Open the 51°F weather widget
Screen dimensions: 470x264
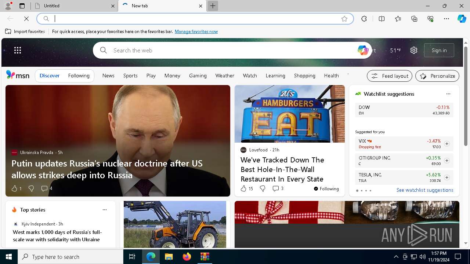[x=395, y=50]
